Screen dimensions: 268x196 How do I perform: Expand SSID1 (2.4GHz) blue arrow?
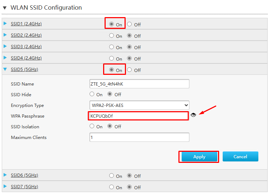5,24
